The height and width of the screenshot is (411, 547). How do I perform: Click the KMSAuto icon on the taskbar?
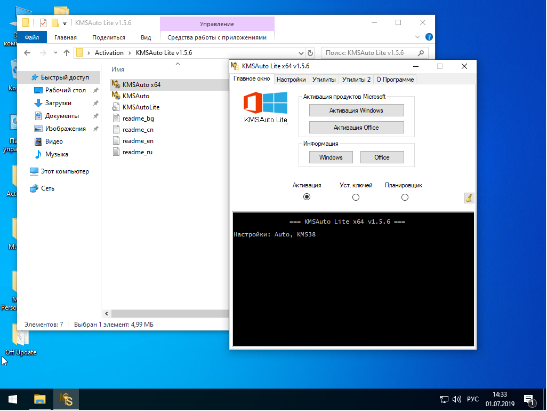pyautogui.click(x=66, y=399)
